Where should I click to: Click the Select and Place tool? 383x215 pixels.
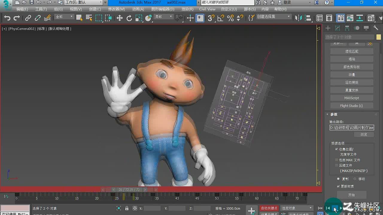[x=148, y=18]
